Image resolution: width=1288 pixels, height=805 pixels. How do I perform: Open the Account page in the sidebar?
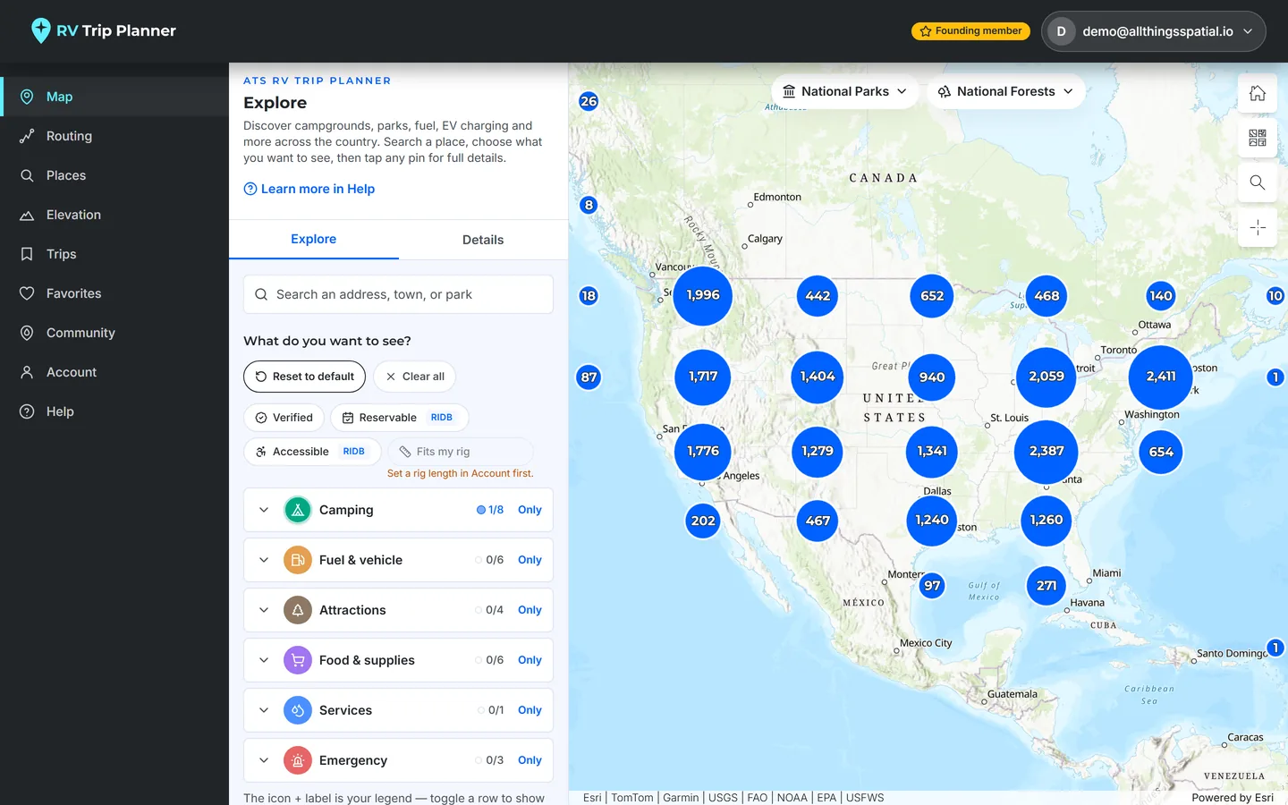click(114, 372)
